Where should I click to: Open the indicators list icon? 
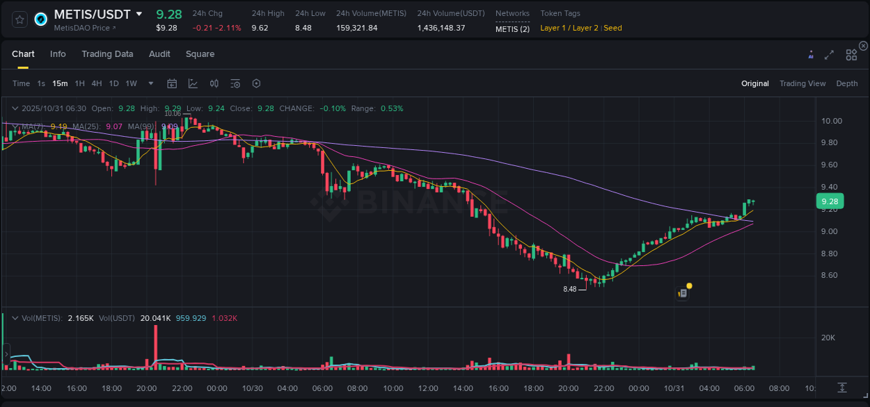(235, 83)
